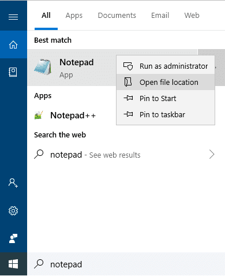Click the add account icon in the sidebar
Image resolution: width=225 pixels, height=276 pixels.
click(13, 183)
